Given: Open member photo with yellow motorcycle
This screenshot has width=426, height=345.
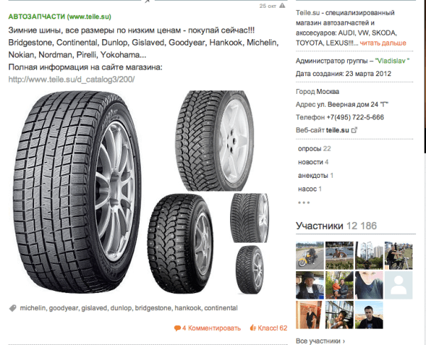Looking at the screenshot, I should (310, 255).
